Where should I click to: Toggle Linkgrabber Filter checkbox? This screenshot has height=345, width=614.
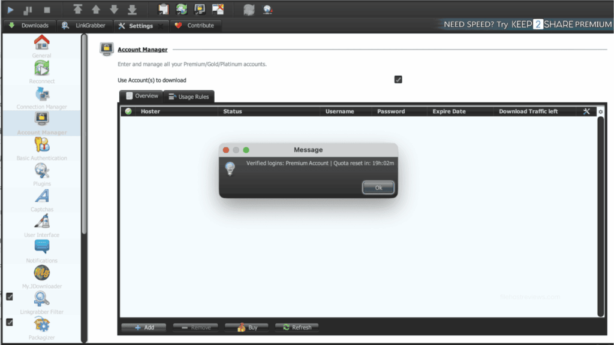tap(10, 297)
